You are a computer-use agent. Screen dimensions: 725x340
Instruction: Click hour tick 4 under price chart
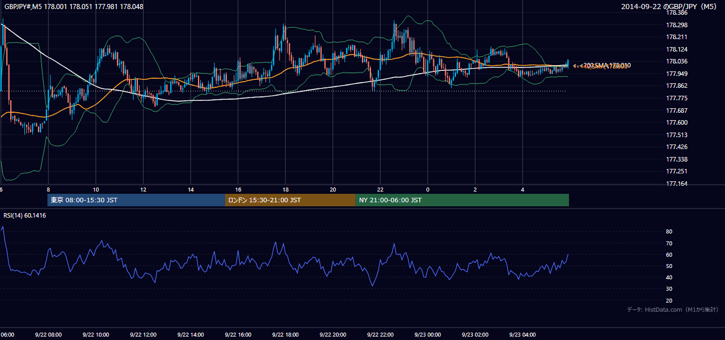tap(522, 189)
